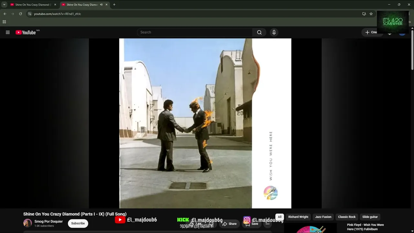Select the All filter chip
Viewport: 414px width, 233px height.
click(x=280, y=217)
